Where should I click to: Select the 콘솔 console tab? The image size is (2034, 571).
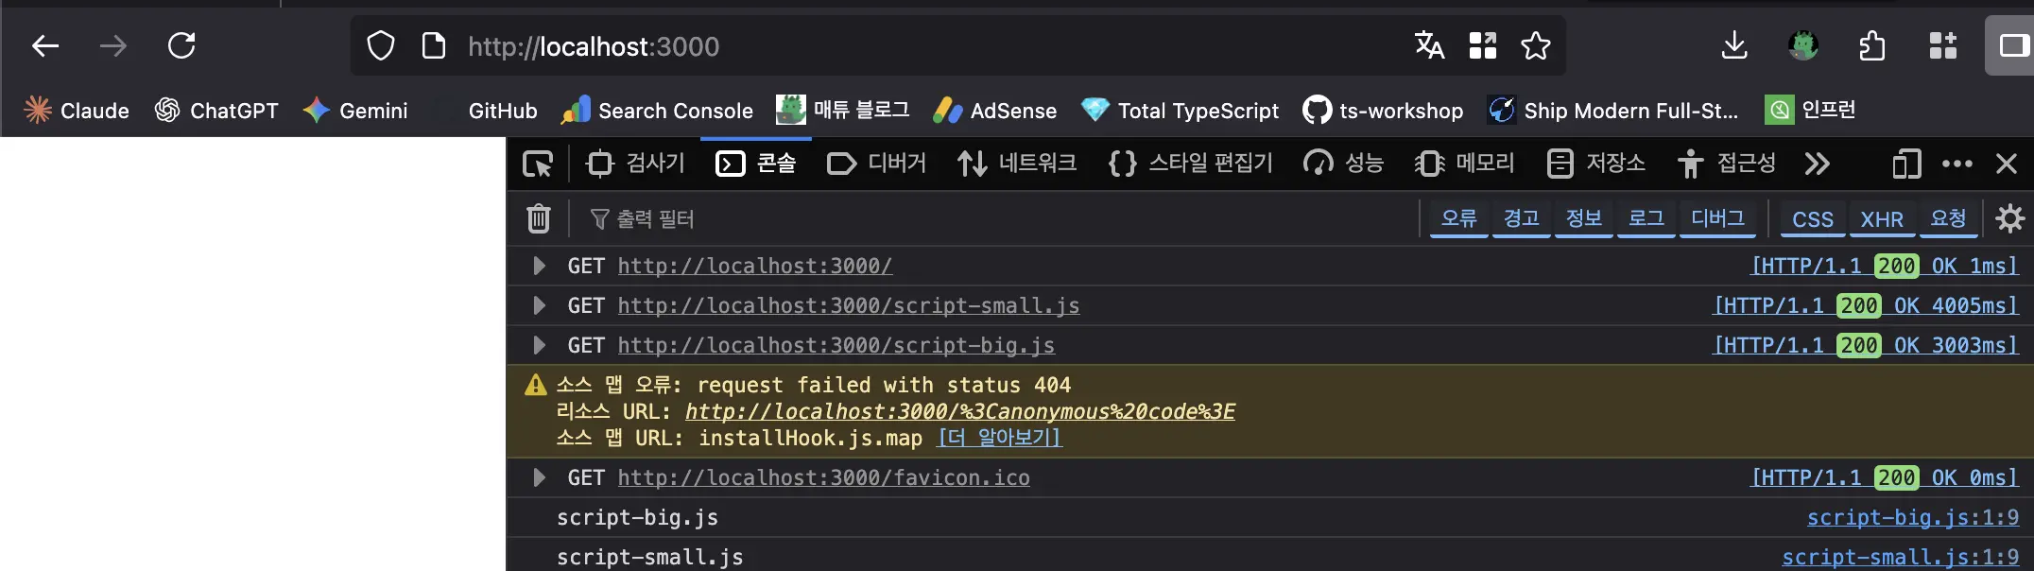click(755, 164)
